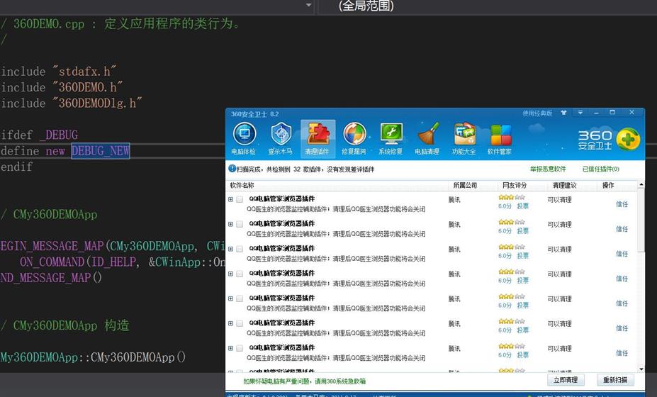Tick the checkbox of the seventh QQ电脑管家浏览器插件 row
The width and height of the screenshot is (657, 397).
click(x=240, y=348)
